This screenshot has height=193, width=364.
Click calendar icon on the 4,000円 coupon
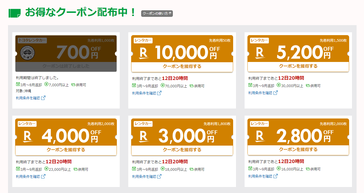[x=18, y=169]
